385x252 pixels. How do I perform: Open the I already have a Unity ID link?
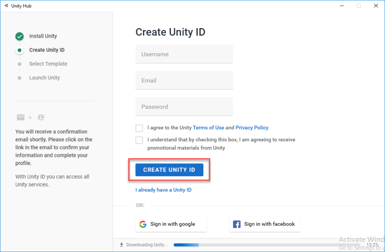[x=163, y=190]
